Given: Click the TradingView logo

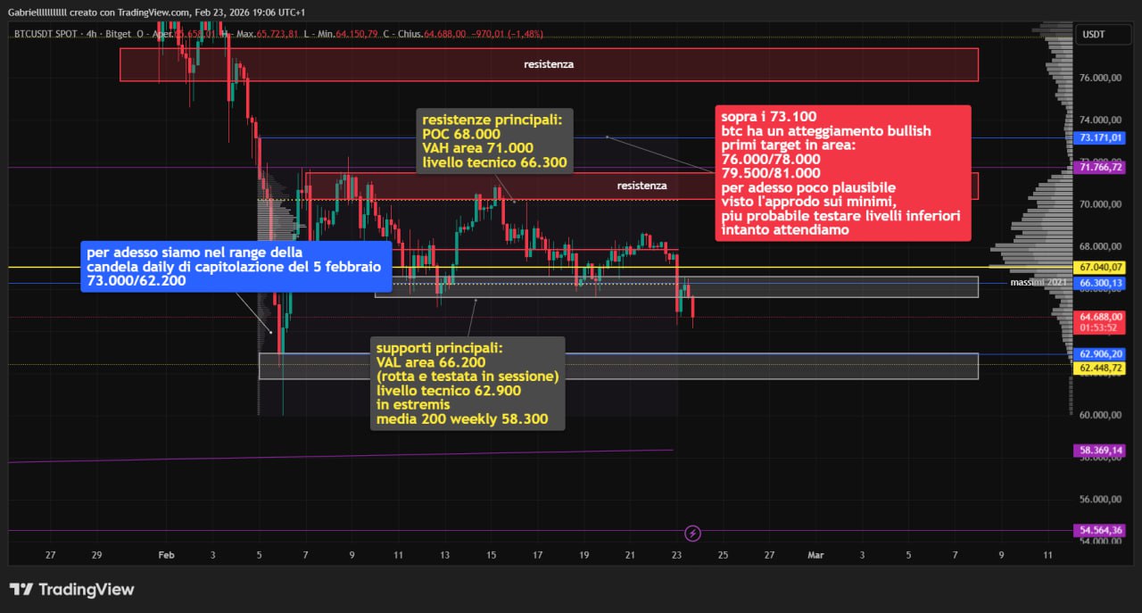Looking at the screenshot, I should pyautogui.click(x=71, y=590).
